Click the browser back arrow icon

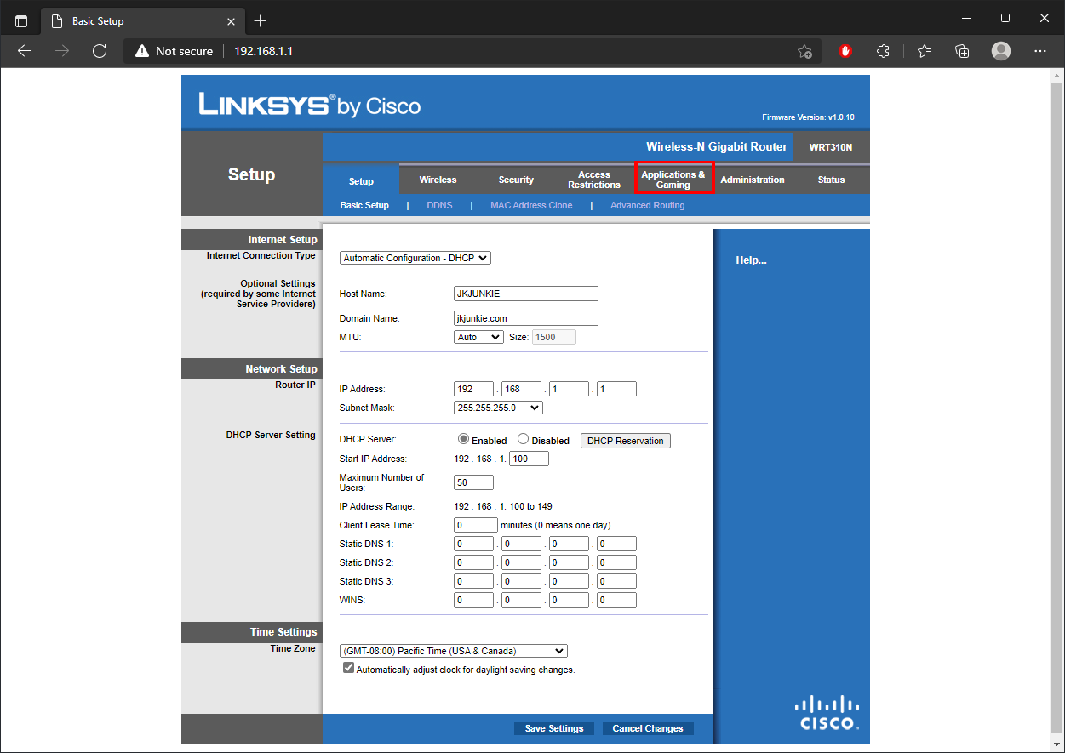pos(25,51)
